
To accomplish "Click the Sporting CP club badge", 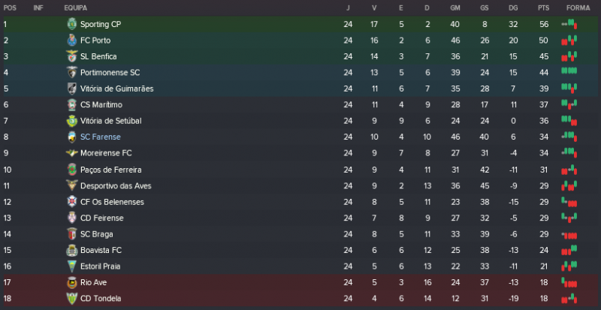I will point(72,24).
